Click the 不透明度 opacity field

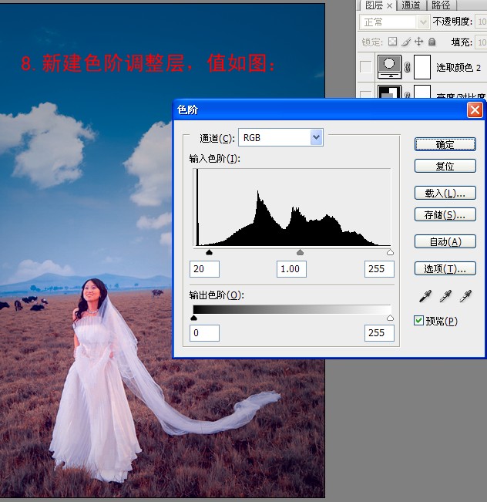(x=481, y=22)
